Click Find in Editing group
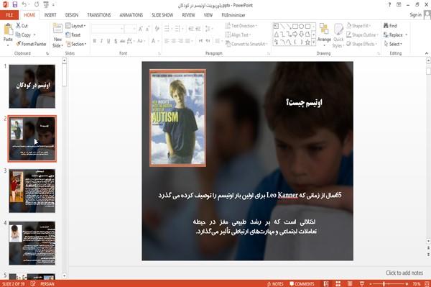The height and width of the screenshot is (287, 431). click(x=390, y=26)
